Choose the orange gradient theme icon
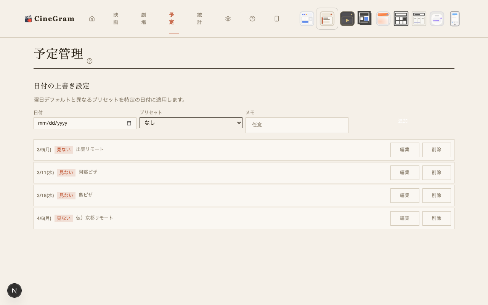Viewport: 488px width, 305px height. 383,19
